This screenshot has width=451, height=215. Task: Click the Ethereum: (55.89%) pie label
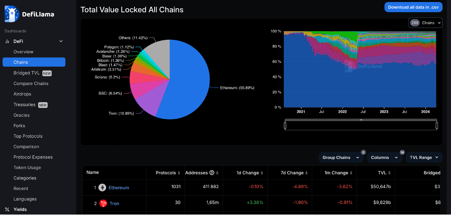(237, 88)
